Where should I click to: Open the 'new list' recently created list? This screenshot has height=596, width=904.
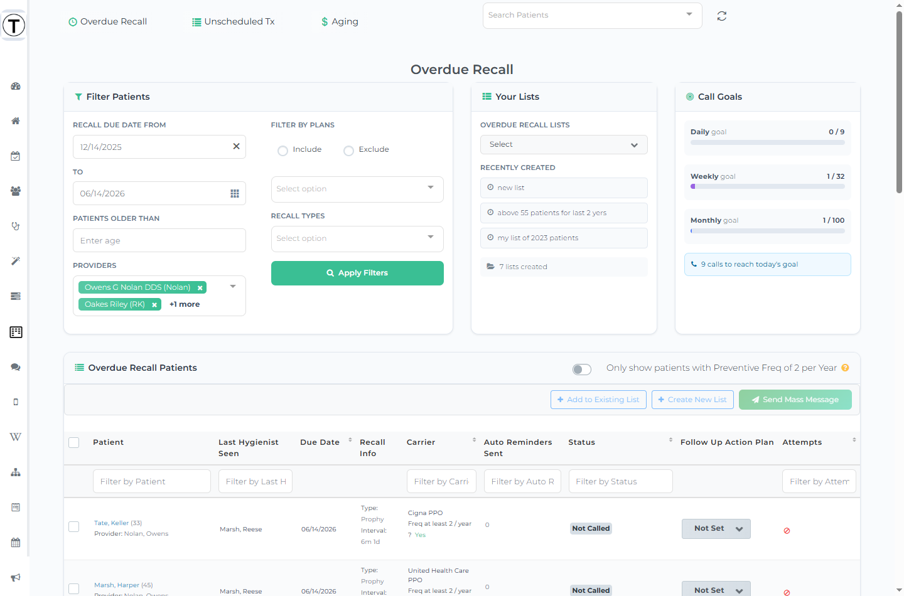tap(564, 188)
